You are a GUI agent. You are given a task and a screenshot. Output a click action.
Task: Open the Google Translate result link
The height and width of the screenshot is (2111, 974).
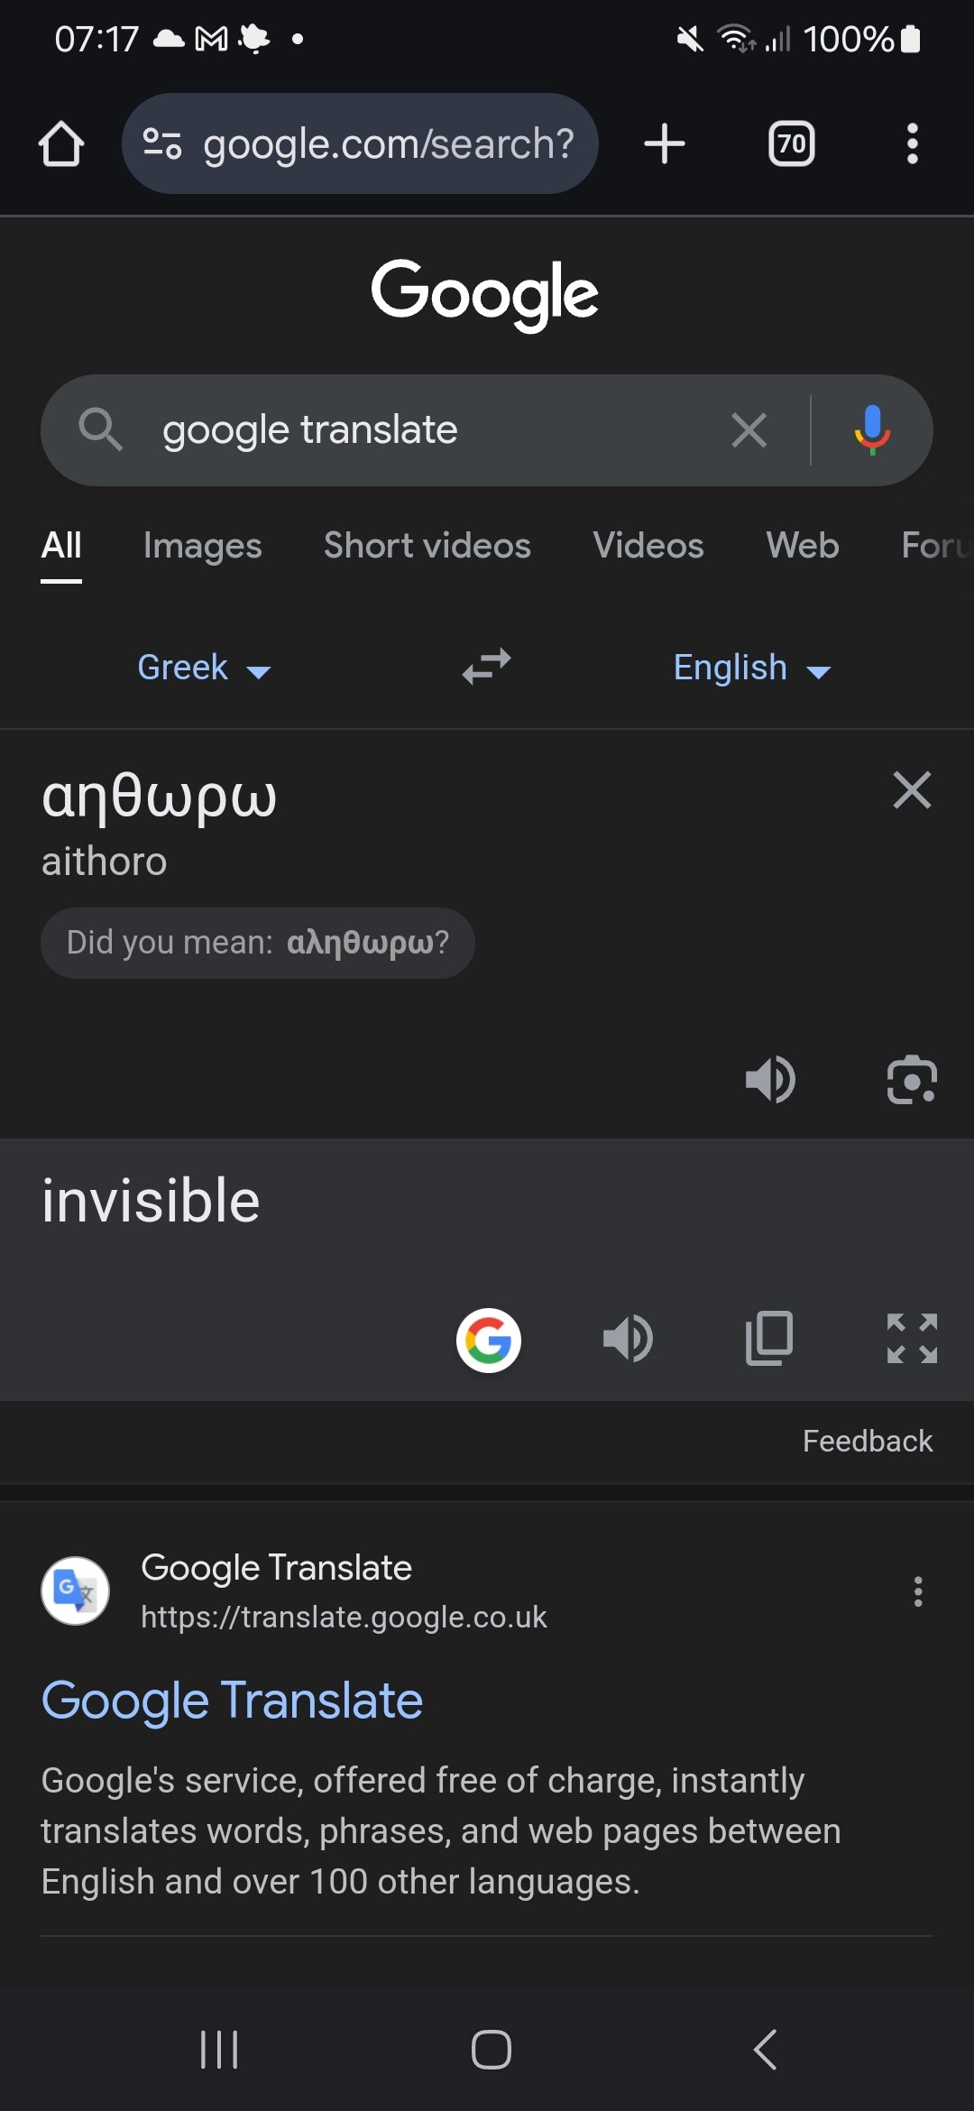(x=232, y=1701)
